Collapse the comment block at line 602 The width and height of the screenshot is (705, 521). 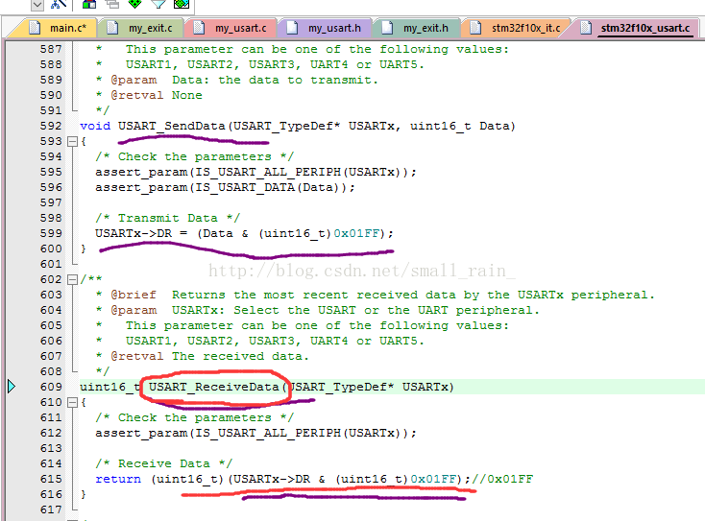click(72, 280)
